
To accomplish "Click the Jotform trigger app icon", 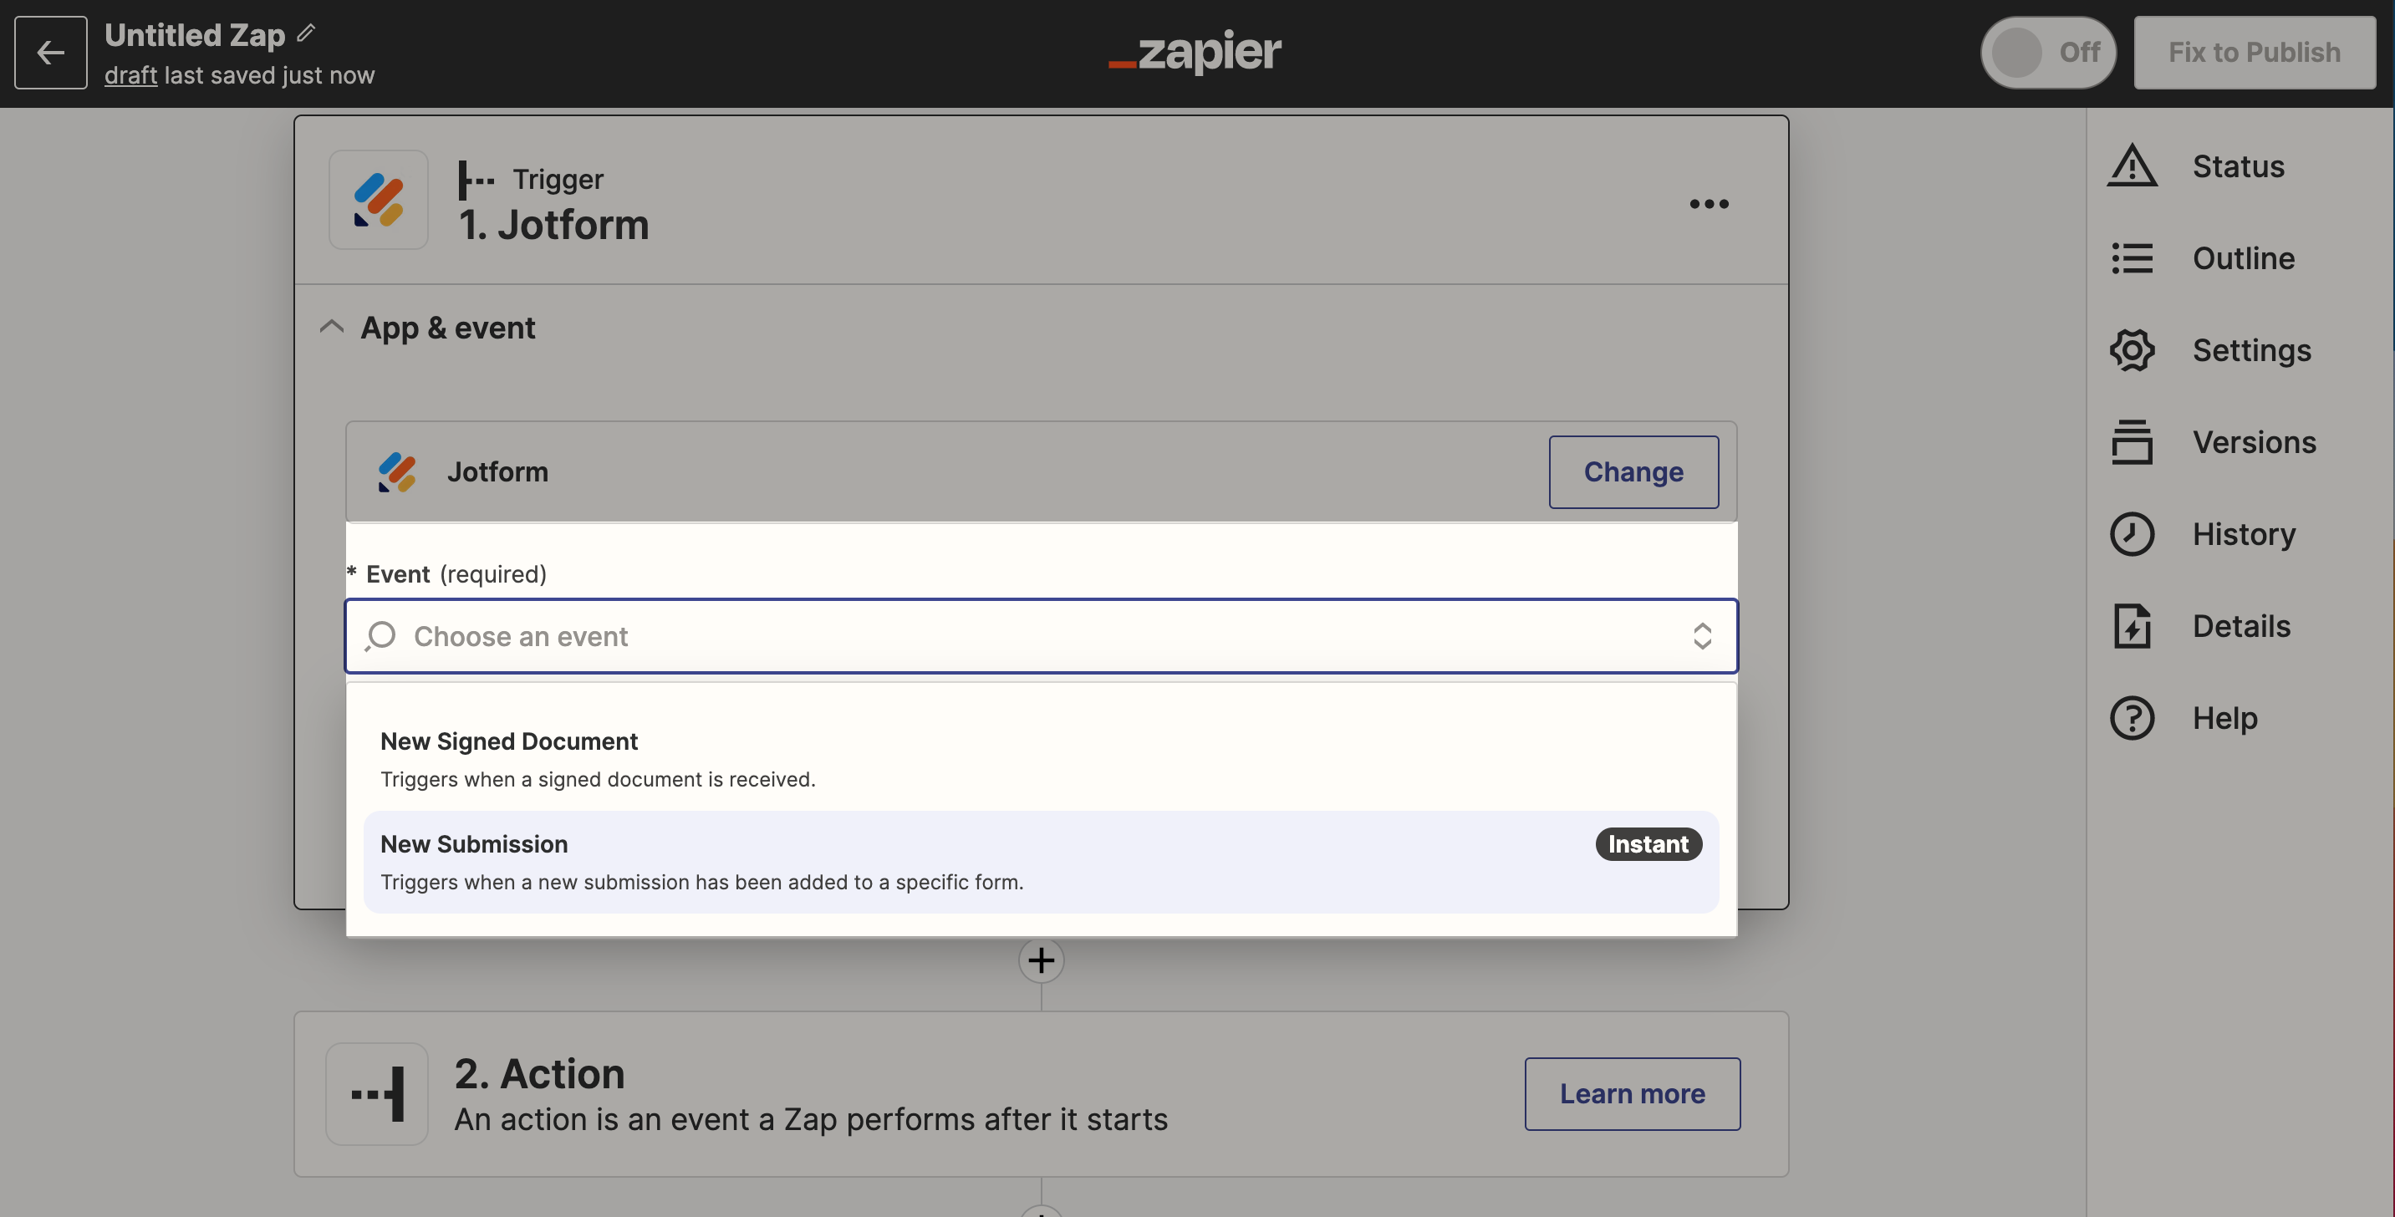I will pos(379,200).
